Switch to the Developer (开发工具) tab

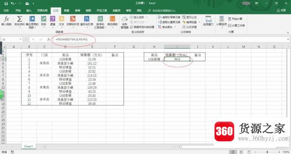(102, 11)
